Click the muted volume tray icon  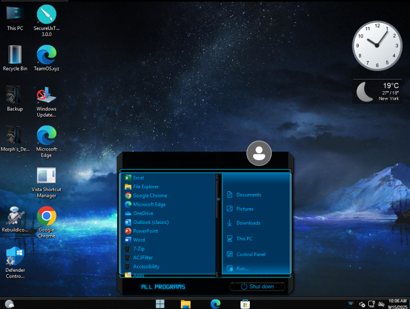pos(362,304)
